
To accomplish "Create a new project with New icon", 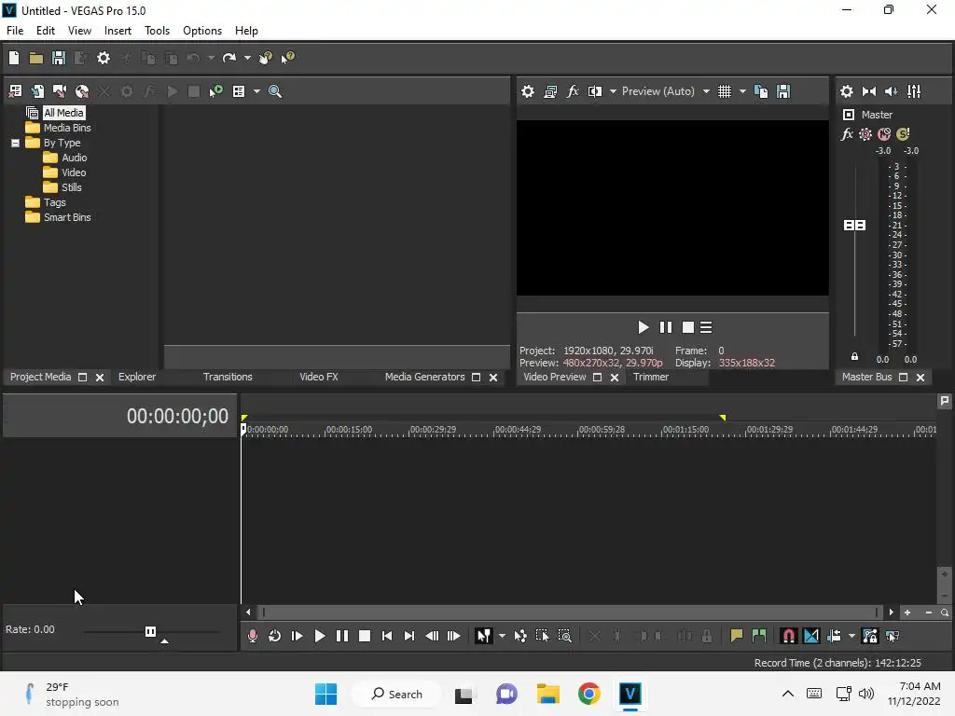I will tap(14, 58).
